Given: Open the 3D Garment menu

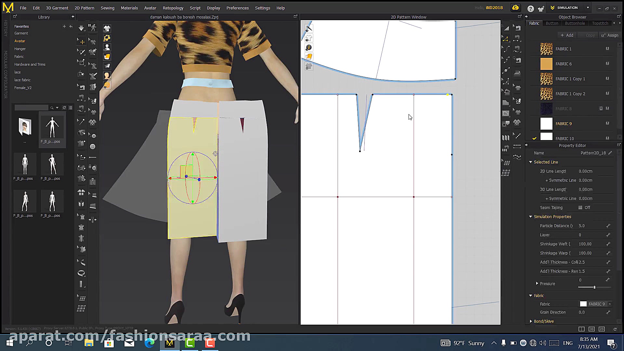Looking at the screenshot, I should [57, 8].
